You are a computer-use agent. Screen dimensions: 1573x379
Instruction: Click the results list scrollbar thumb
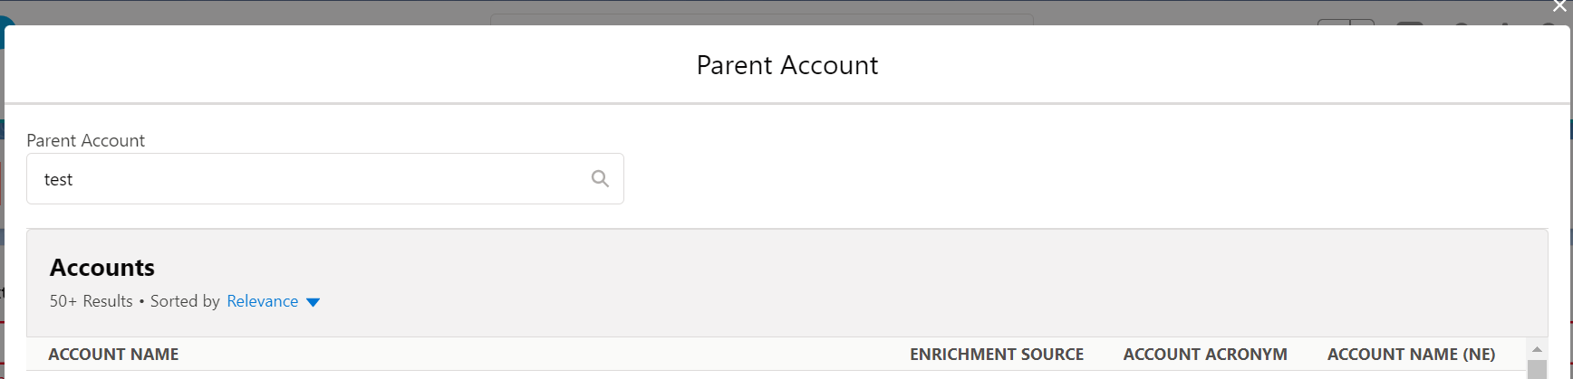coord(1537,369)
